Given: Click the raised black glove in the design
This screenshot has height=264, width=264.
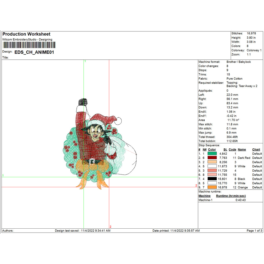Looking at the screenshot, I should [x=83, y=102].
